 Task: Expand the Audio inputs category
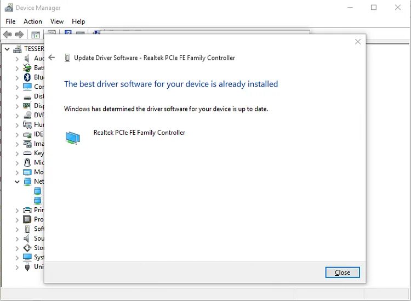pyautogui.click(x=17, y=59)
